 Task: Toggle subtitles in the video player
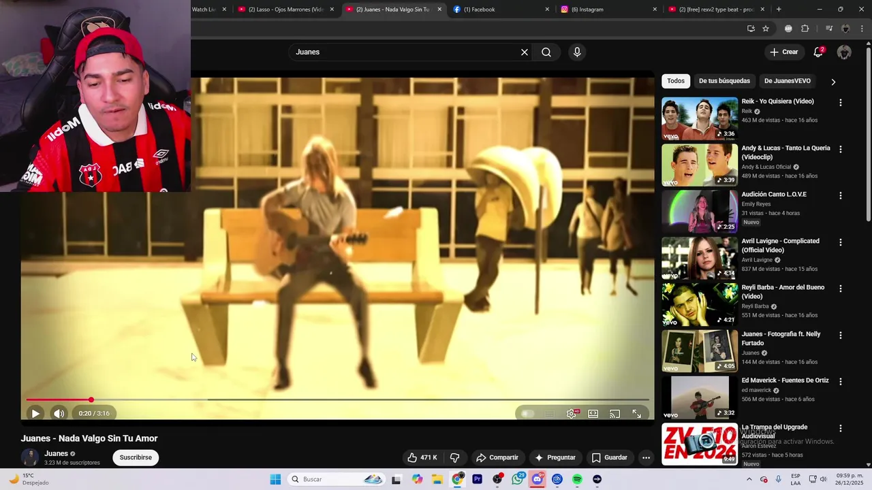tap(549, 413)
